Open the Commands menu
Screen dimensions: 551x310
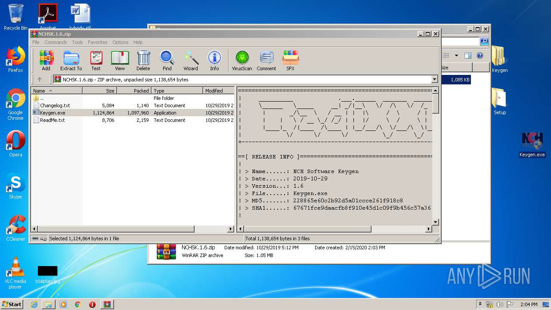(56, 42)
